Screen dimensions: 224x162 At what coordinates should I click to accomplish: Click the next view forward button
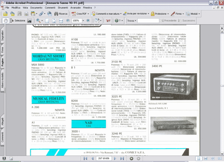coord(138,158)
